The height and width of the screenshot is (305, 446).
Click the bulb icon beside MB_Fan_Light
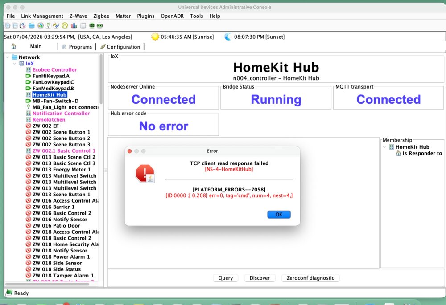pyautogui.click(x=28, y=107)
